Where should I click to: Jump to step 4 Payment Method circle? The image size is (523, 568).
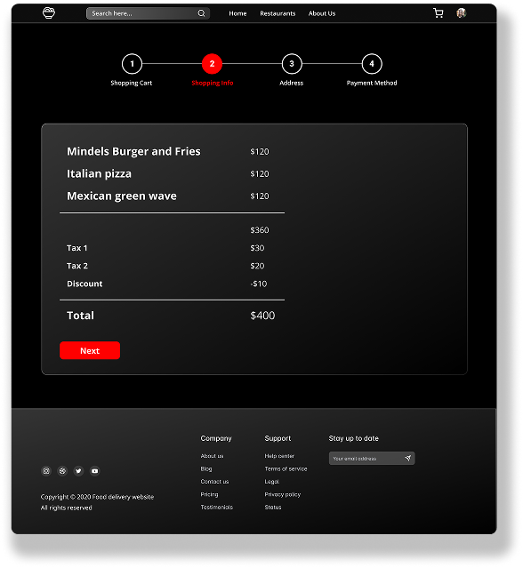click(x=372, y=64)
